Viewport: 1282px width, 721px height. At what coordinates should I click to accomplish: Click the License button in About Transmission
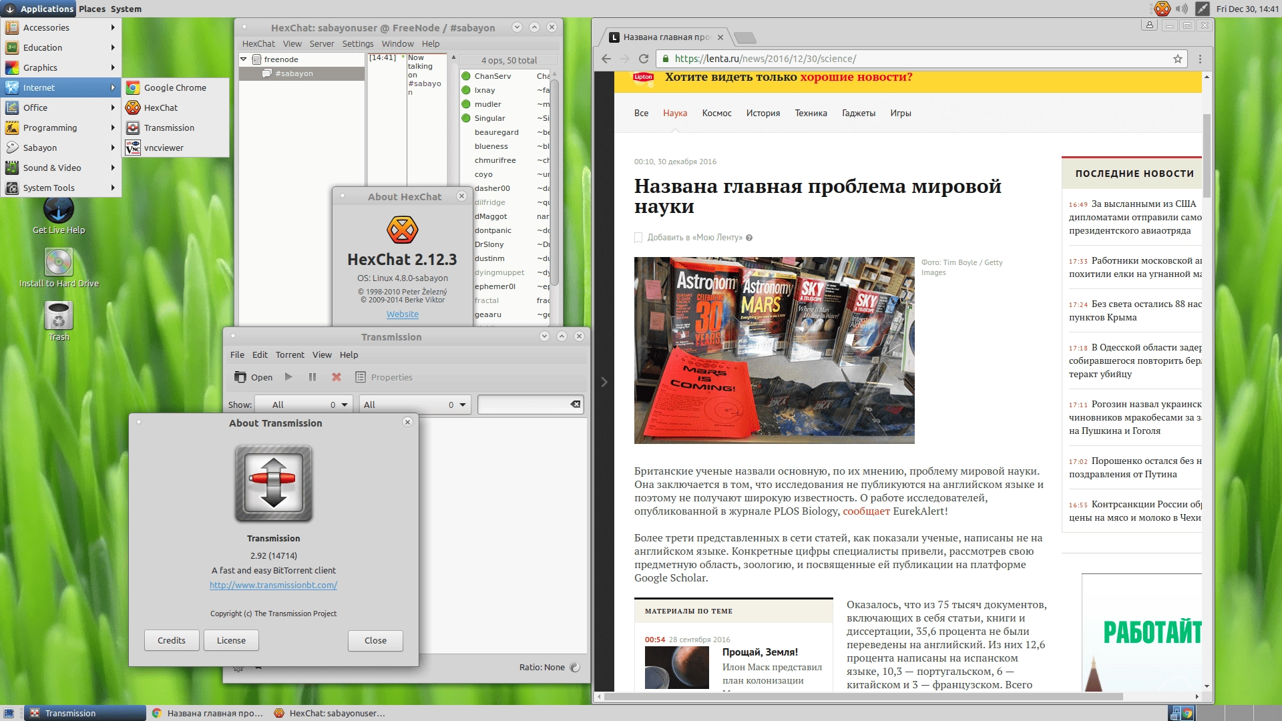(x=231, y=640)
